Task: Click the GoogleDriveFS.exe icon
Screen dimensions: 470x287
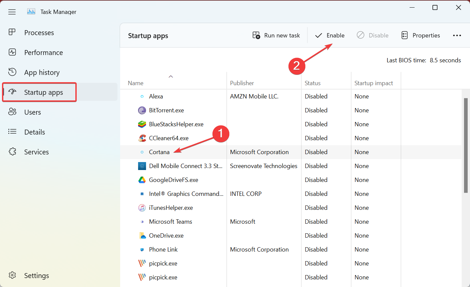Action: (142, 180)
